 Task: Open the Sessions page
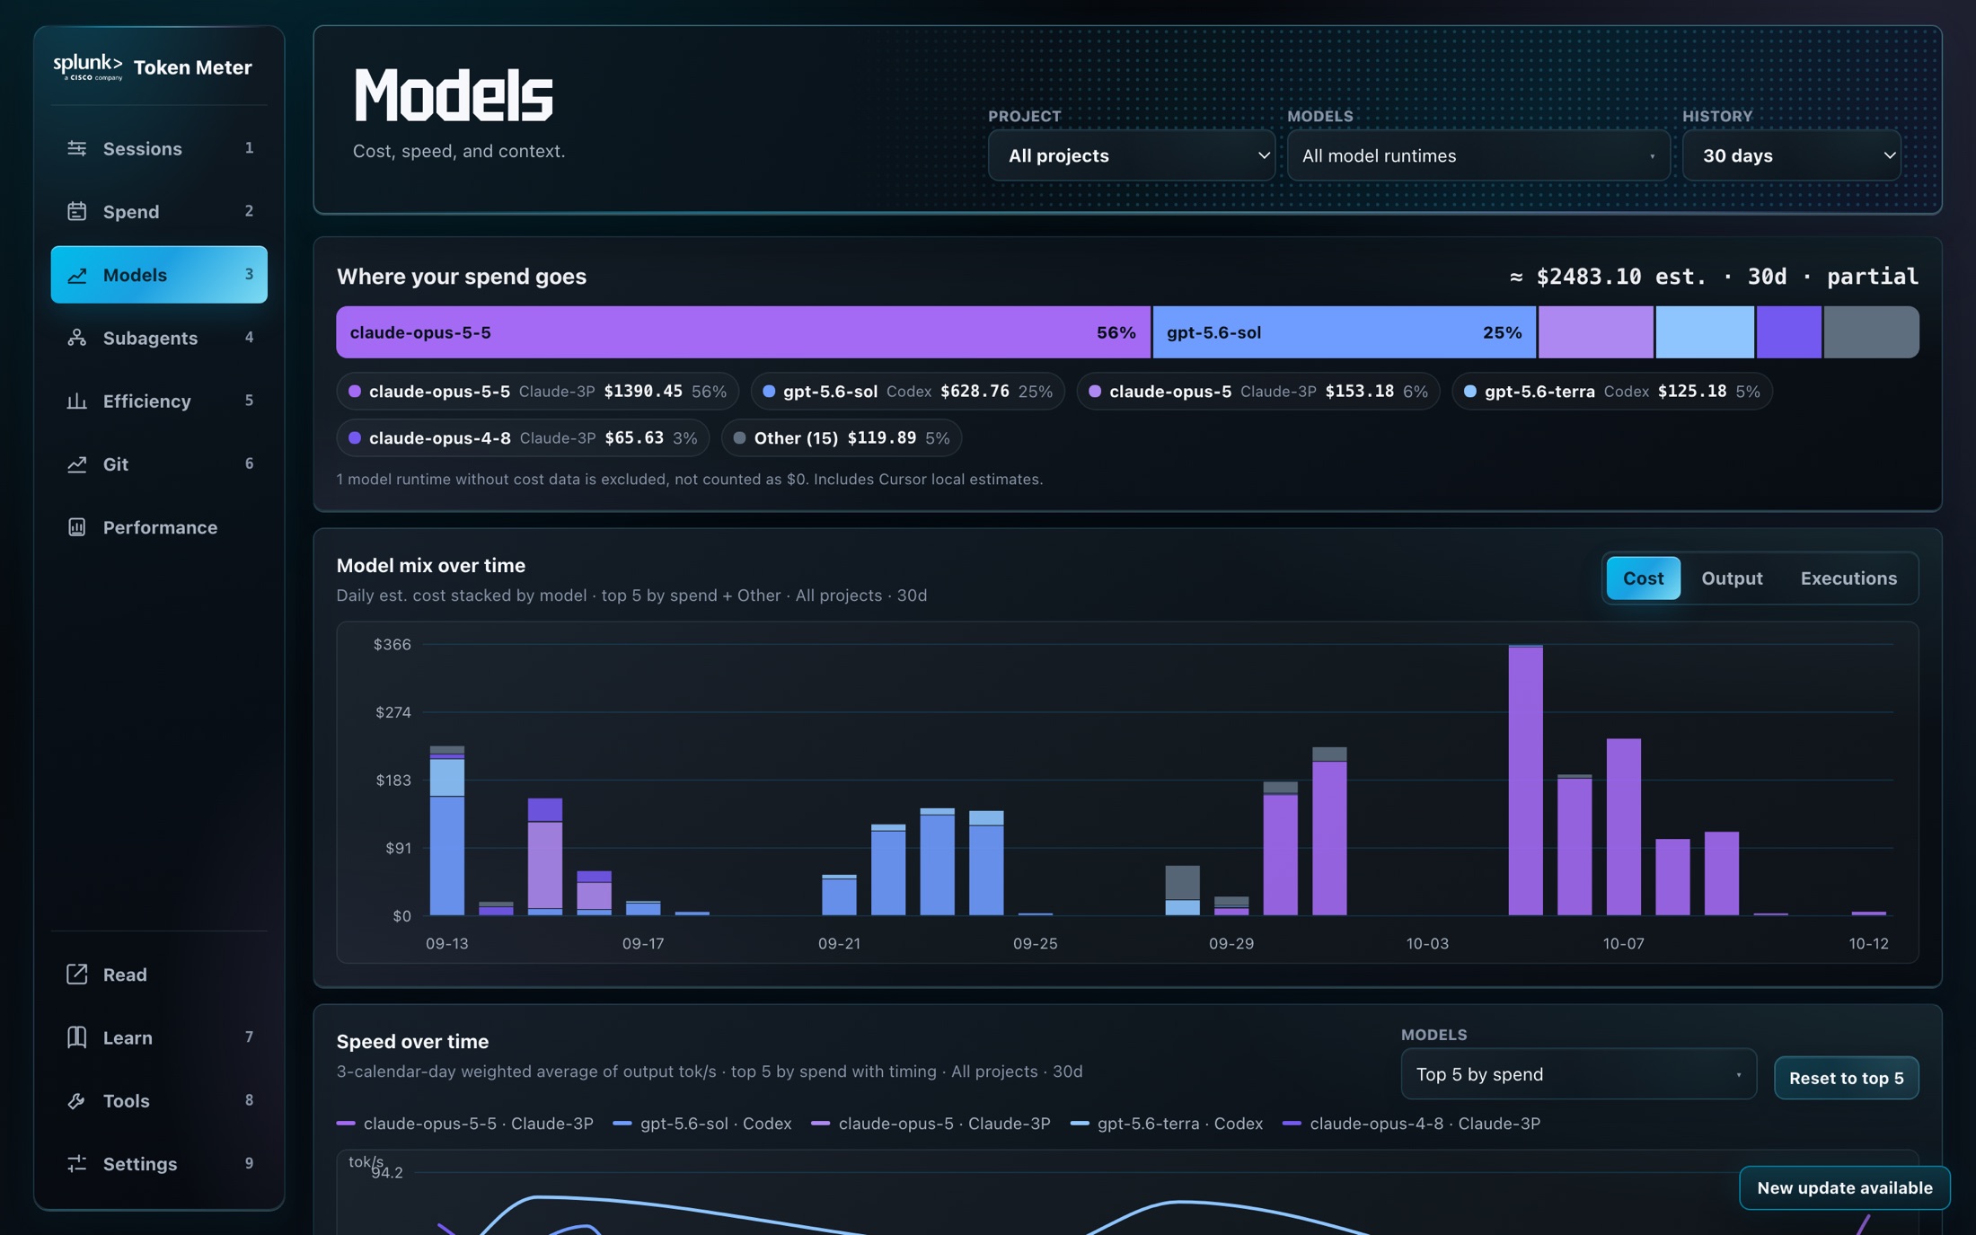159,148
